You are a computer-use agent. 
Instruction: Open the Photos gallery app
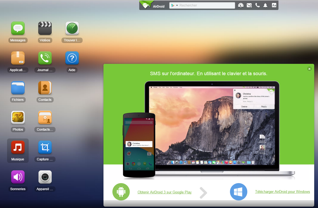pos(18,118)
